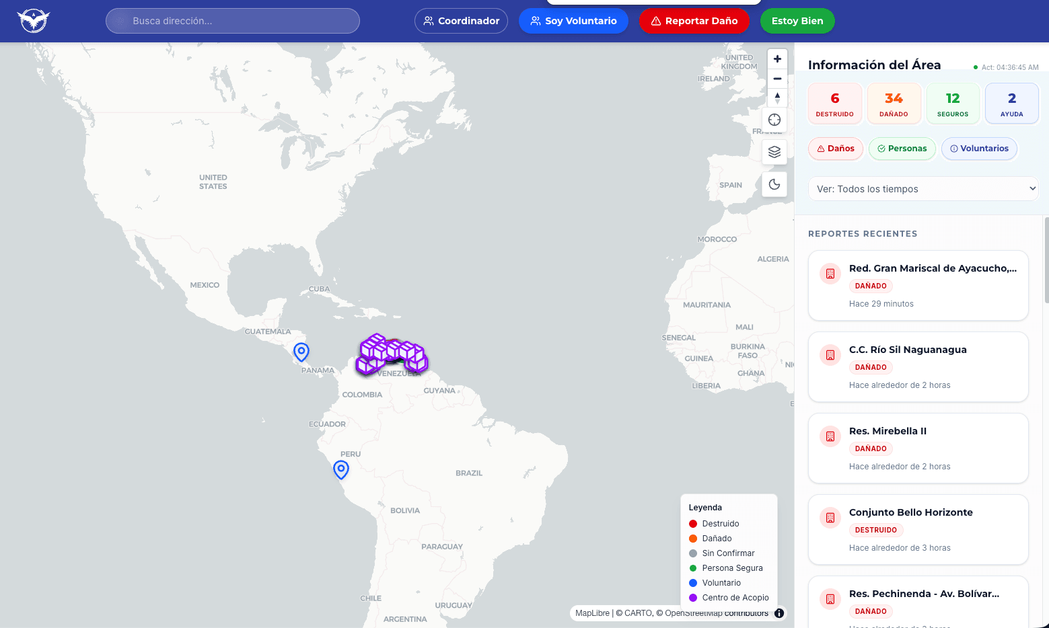This screenshot has height=628, width=1049.
Task: Click the blue volunteer pin near Panama
Action: click(301, 352)
